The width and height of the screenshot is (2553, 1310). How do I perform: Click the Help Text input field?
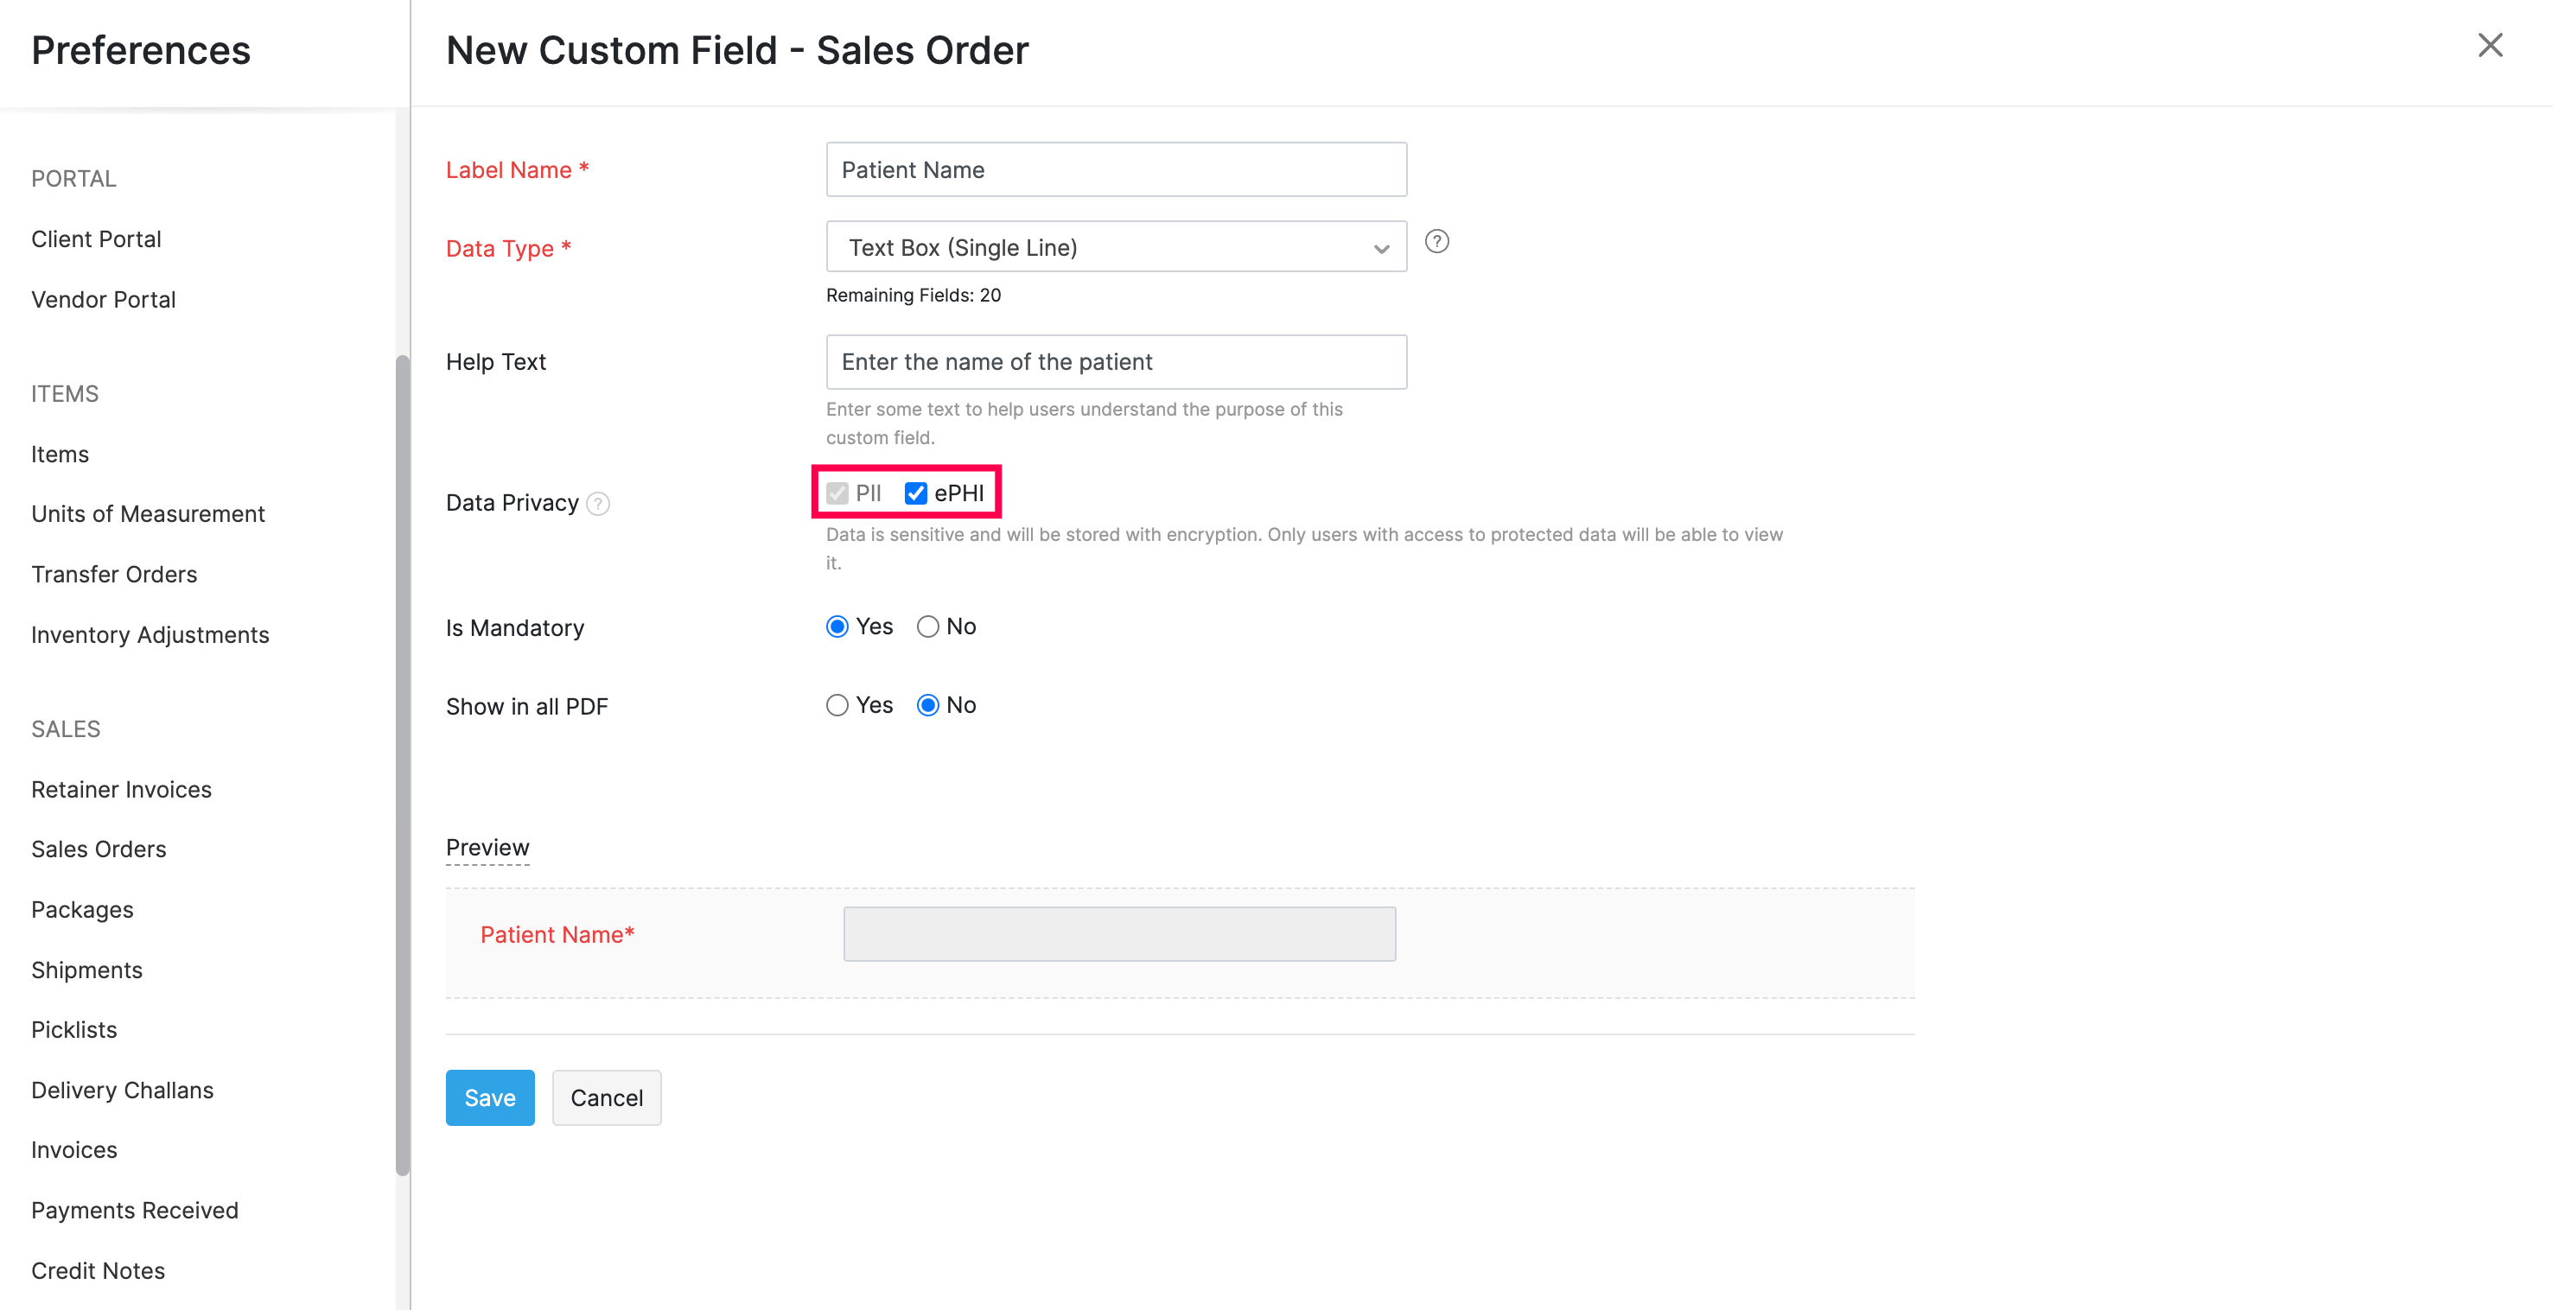pos(1116,361)
